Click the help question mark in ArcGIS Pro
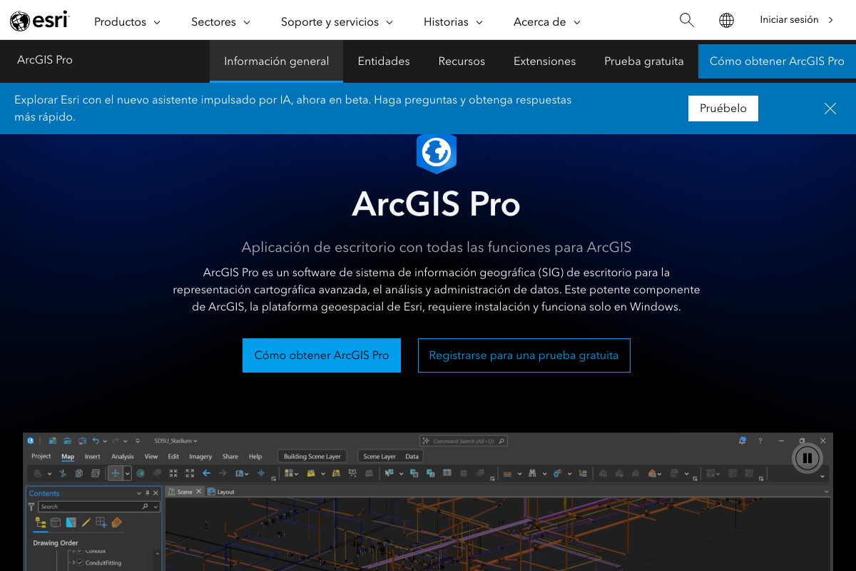Image resolution: width=856 pixels, height=571 pixels. [x=760, y=440]
